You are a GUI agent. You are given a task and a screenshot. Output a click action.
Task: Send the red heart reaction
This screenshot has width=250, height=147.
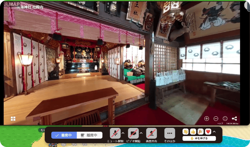tap(208, 131)
